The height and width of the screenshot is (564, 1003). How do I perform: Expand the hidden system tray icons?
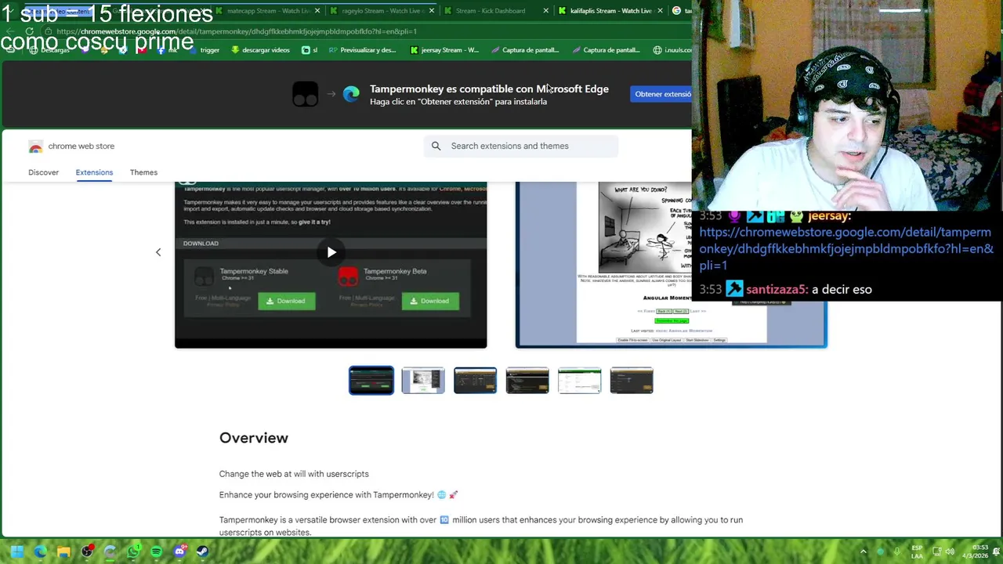(x=864, y=551)
